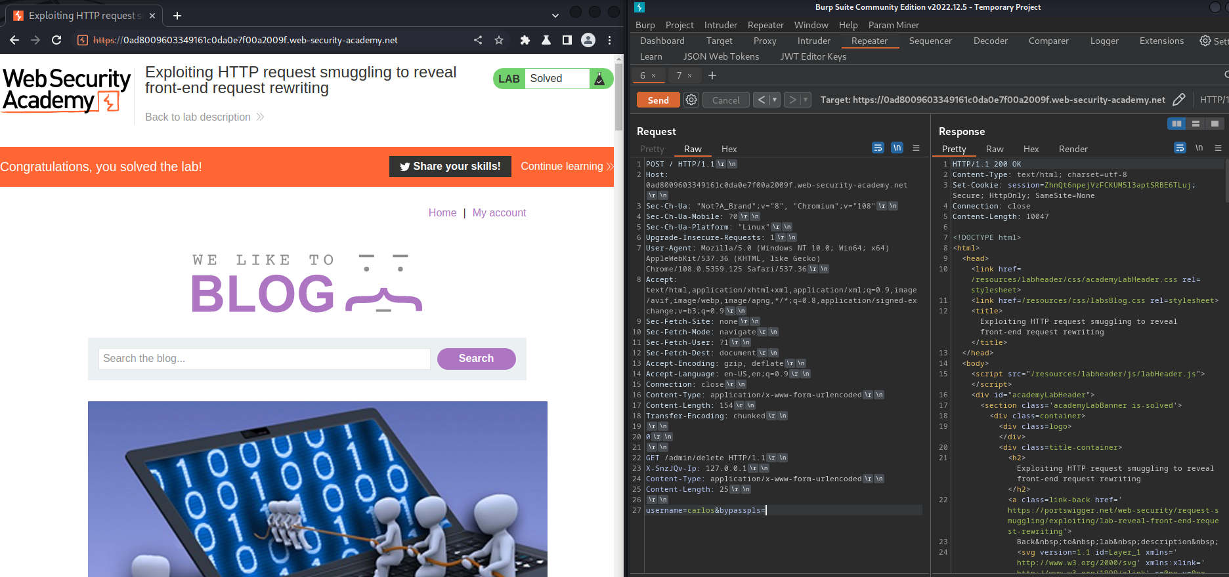The width and height of the screenshot is (1229, 577).
Task: Toggle non-printable characters in Request panel
Action: point(897,148)
